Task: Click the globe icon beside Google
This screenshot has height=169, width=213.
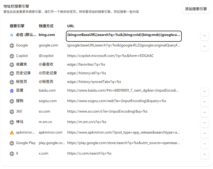Action: pyautogui.click(x=12, y=46)
